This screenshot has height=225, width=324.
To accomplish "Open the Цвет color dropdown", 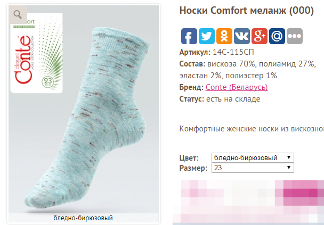I will pyautogui.click(x=253, y=158).
